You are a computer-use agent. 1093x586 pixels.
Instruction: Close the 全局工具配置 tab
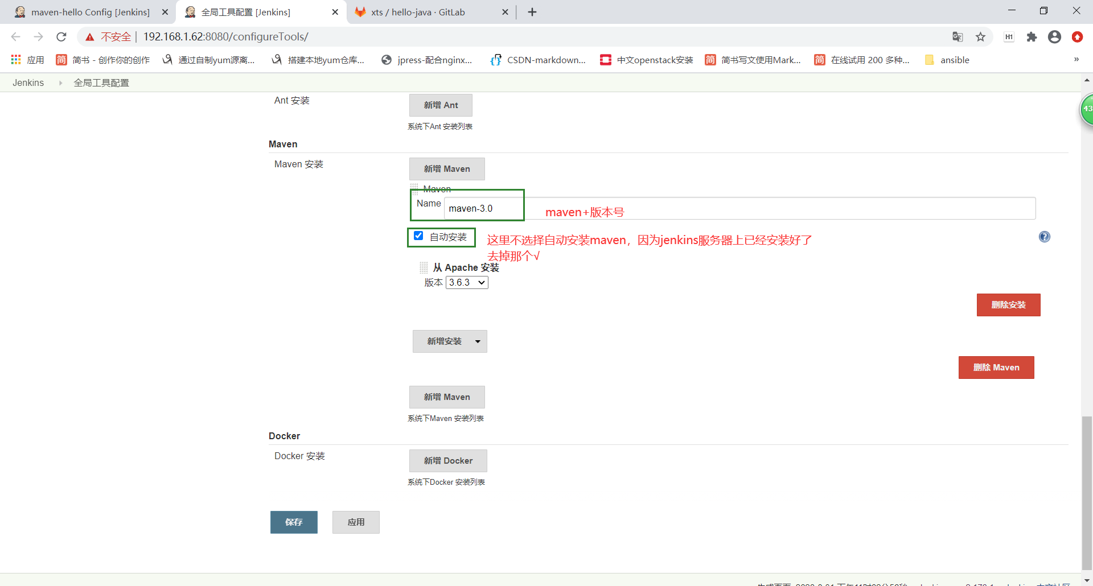pyautogui.click(x=335, y=12)
